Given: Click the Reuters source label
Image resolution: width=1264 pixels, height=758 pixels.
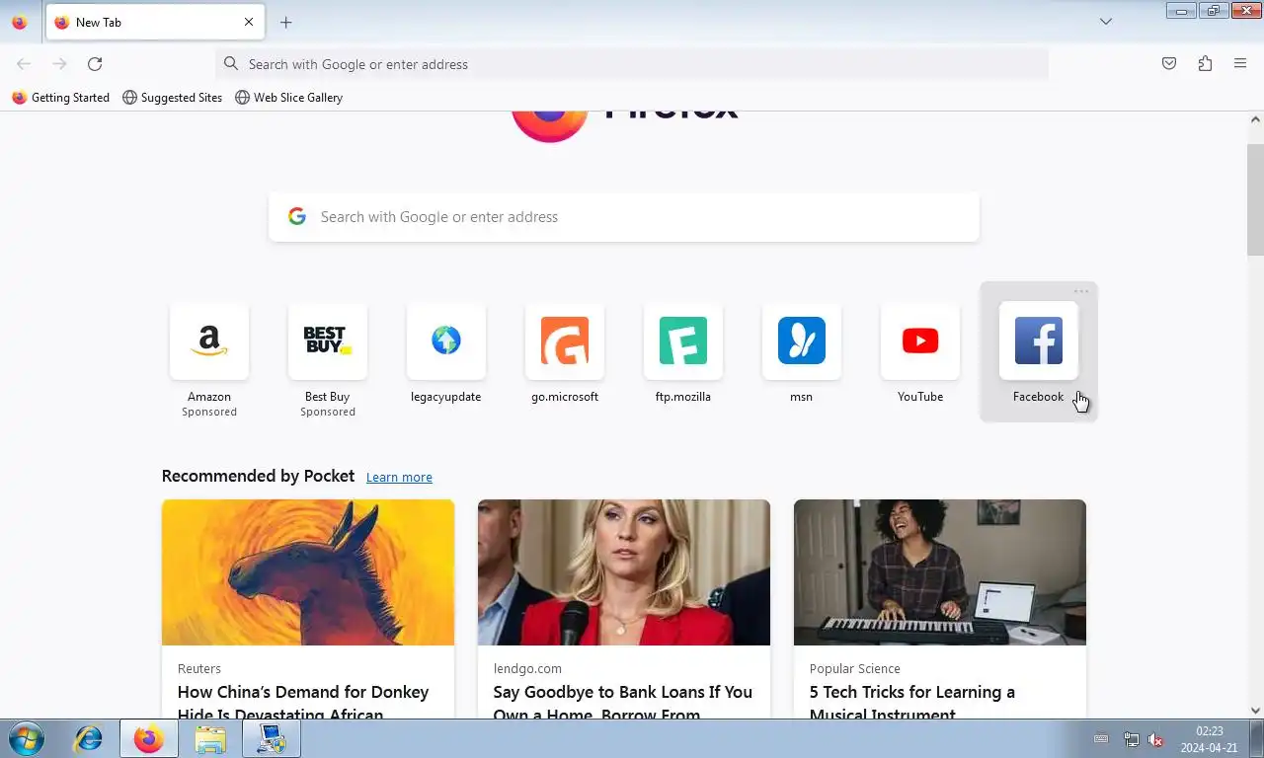Looking at the screenshot, I should click(199, 669).
